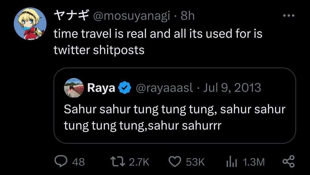The image size is (310, 175).
Task: Click Raya's blue verified badge
Action: tap(125, 88)
